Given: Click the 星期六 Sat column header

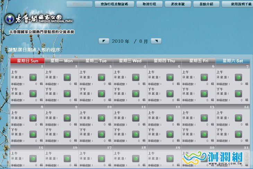Looking at the screenshot, I should (233, 61).
